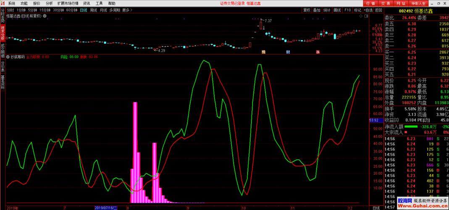The image size is (449, 210).
Task: Open the 分析 menu
Action: tap(49, 3)
